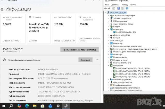Select the Компютър tree item

(x=118, y=43)
